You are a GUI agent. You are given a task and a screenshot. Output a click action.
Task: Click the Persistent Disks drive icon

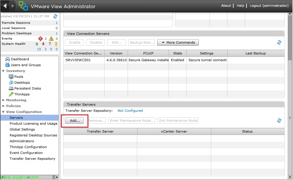[x=11, y=88]
